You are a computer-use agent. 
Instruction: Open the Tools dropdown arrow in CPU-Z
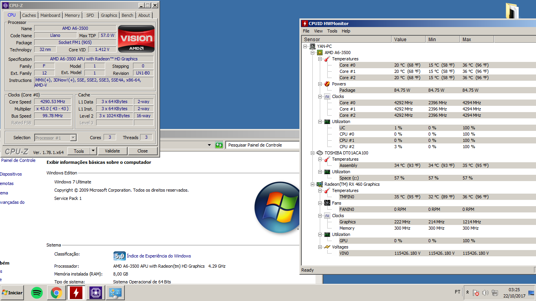[93, 151]
